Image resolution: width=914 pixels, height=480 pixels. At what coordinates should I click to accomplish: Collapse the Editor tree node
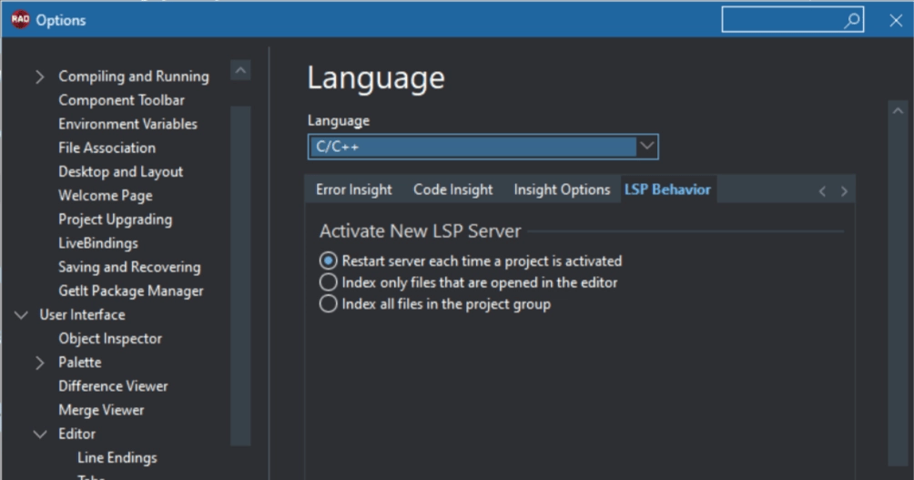pyautogui.click(x=39, y=434)
